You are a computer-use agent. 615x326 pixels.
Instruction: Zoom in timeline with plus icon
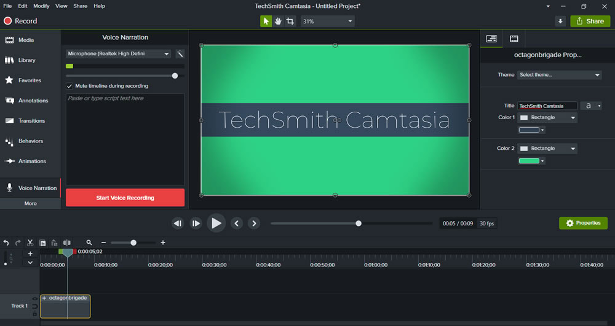[163, 243]
